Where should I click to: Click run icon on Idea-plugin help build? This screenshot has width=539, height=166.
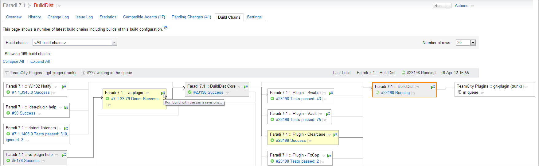pyautogui.click(x=66, y=108)
